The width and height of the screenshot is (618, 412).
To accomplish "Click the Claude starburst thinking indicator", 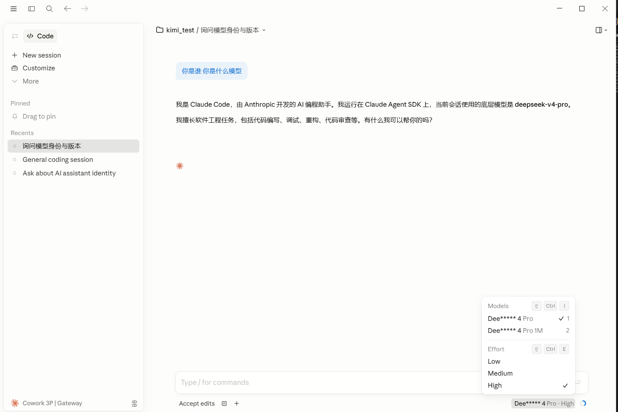I will (x=180, y=166).
